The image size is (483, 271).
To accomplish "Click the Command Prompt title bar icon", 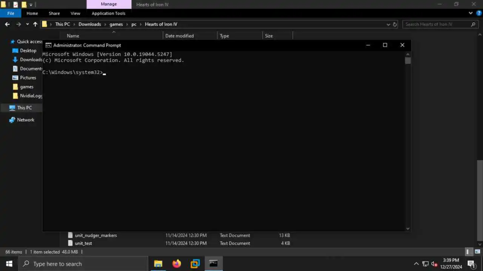I will click(48, 45).
